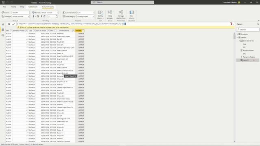The height and width of the screenshot is (146, 260).
Task: Click the warning icon beside ValorPY field
Action: click(253, 60)
